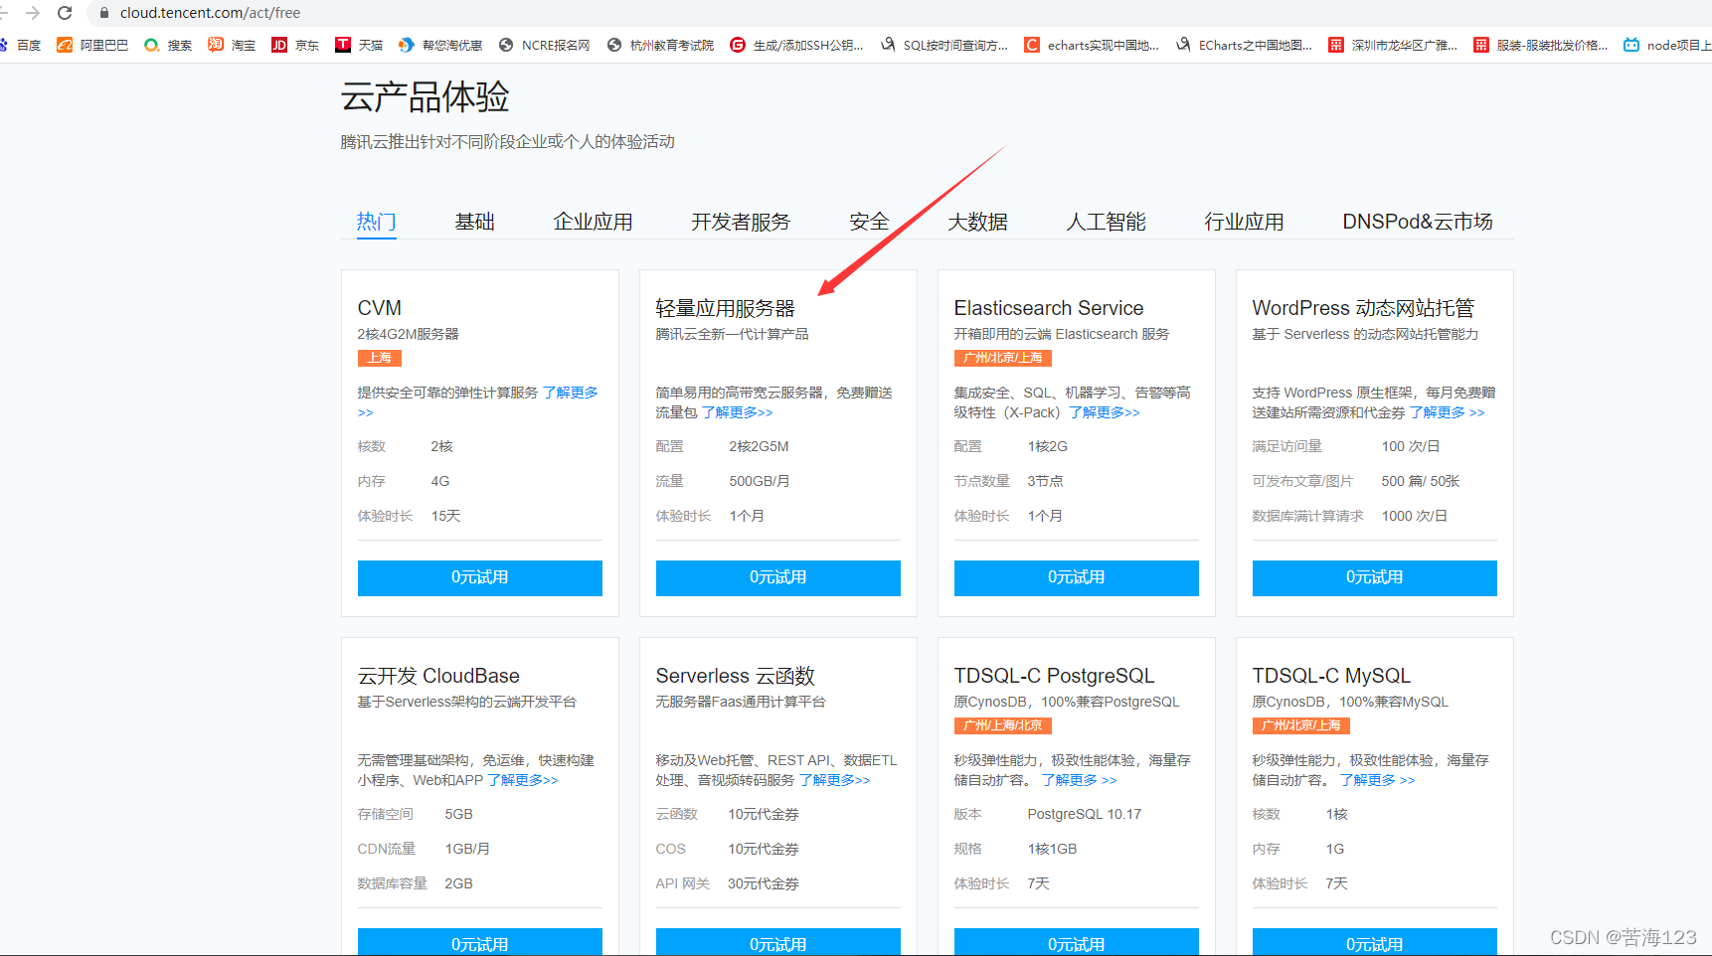Click the Serverless 云函数 card title
The height and width of the screenshot is (956, 1712).
(x=736, y=676)
